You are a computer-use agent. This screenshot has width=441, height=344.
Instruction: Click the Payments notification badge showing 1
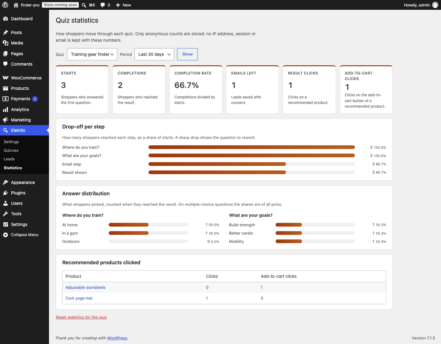[35, 99]
